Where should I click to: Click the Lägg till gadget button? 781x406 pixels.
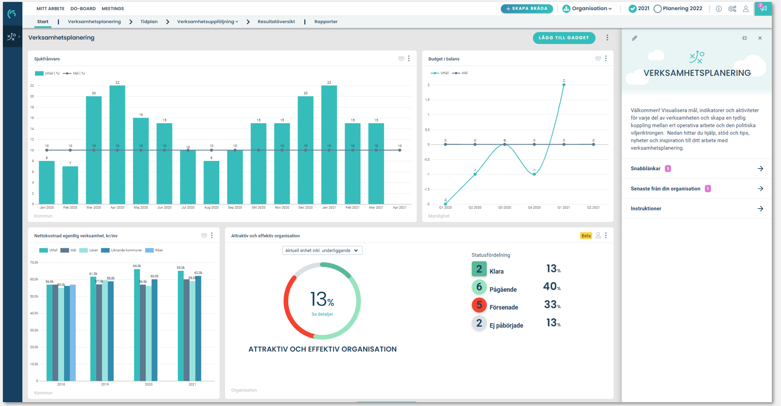(564, 38)
